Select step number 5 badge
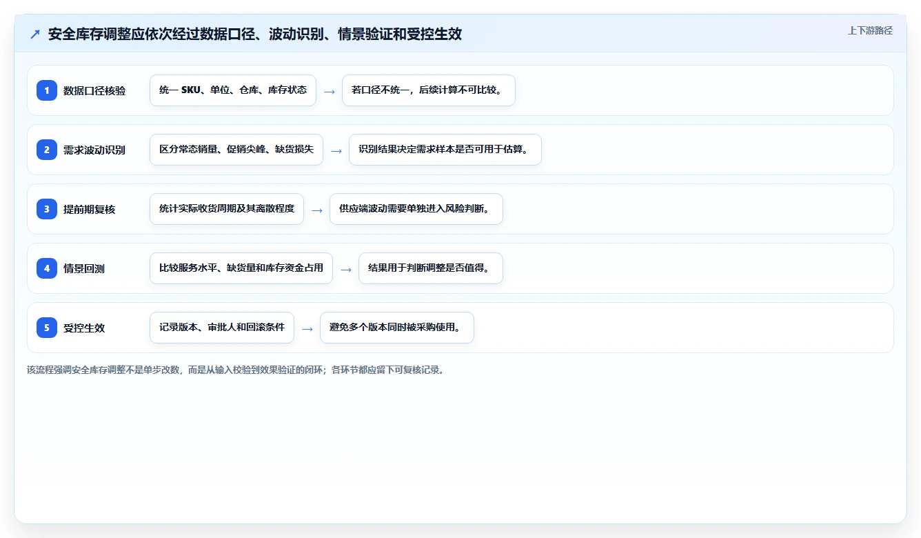 47,328
